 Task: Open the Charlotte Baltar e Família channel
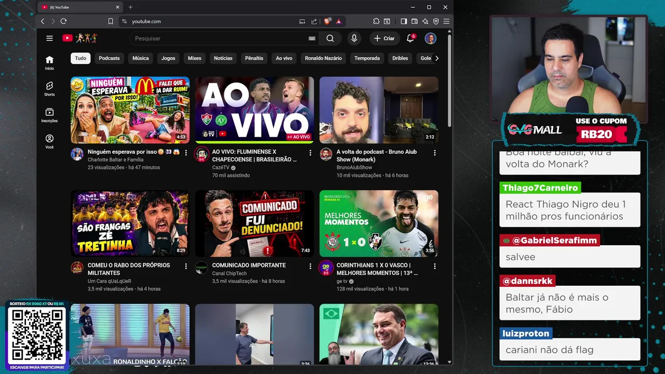115,159
